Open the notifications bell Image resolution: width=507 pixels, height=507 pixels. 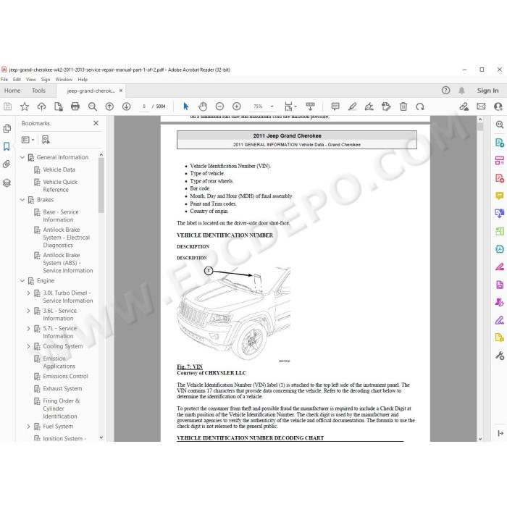[461, 91]
